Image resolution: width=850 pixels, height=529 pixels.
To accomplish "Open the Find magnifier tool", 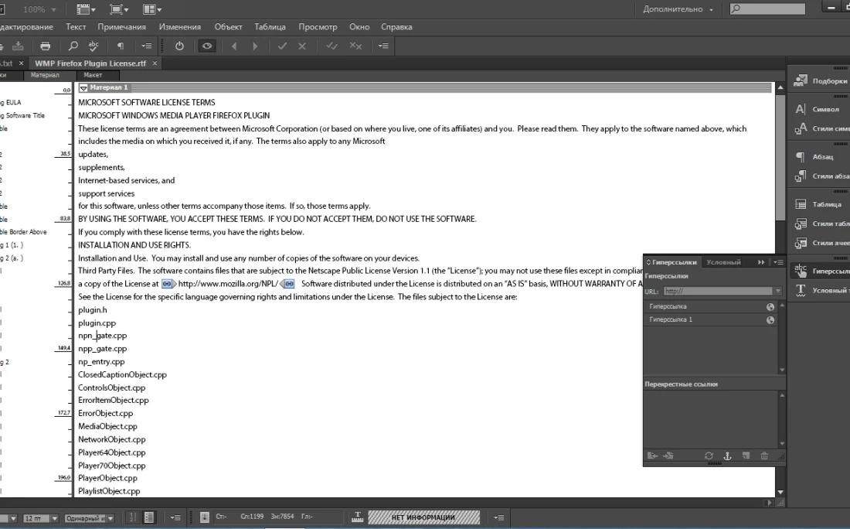I will [73, 46].
